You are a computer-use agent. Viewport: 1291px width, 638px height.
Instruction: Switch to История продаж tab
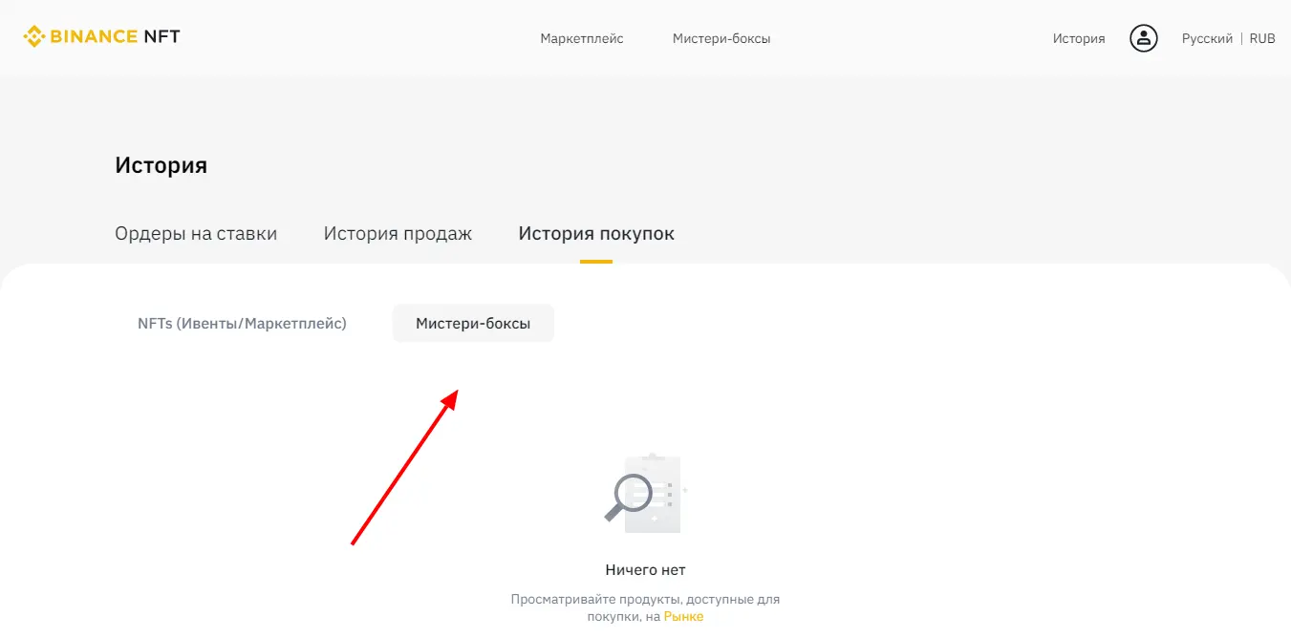pos(398,234)
